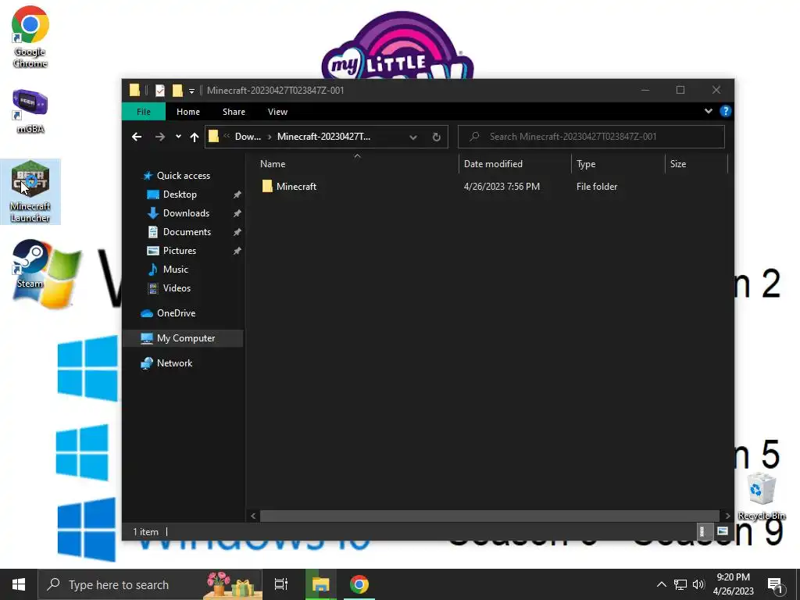Open Steam desktop shortcut
Screen dimensions: 800x600
tap(30, 264)
